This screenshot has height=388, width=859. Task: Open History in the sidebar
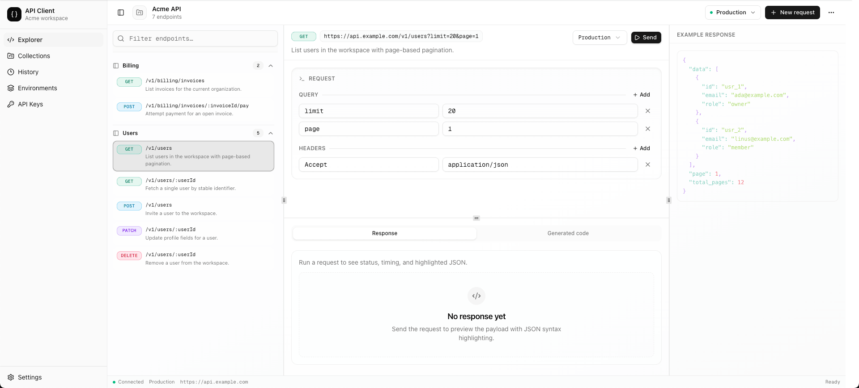(x=53, y=72)
